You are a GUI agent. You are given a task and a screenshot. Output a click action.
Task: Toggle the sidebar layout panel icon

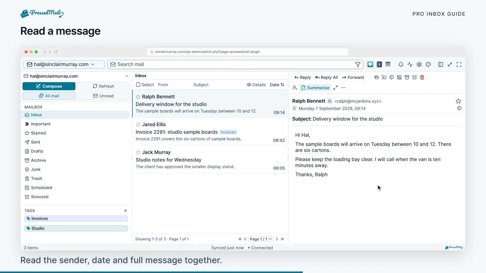[x=441, y=64]
